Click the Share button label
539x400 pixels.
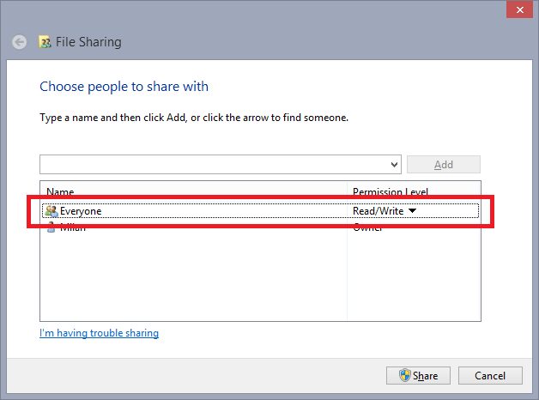[x=426, y=376]
